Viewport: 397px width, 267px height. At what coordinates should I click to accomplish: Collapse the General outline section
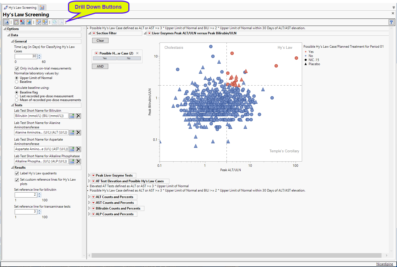[13, 41]
